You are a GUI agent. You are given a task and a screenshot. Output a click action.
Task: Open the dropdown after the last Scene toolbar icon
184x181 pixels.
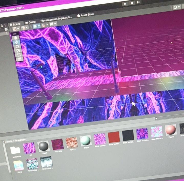click(x=55, y=24)
